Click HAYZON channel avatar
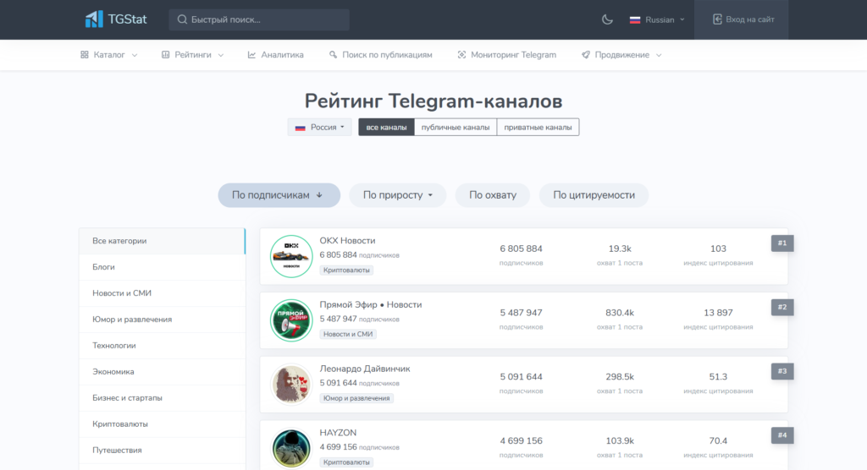The height and width of the screenshot is (470, 867). (x=291, y=448)
